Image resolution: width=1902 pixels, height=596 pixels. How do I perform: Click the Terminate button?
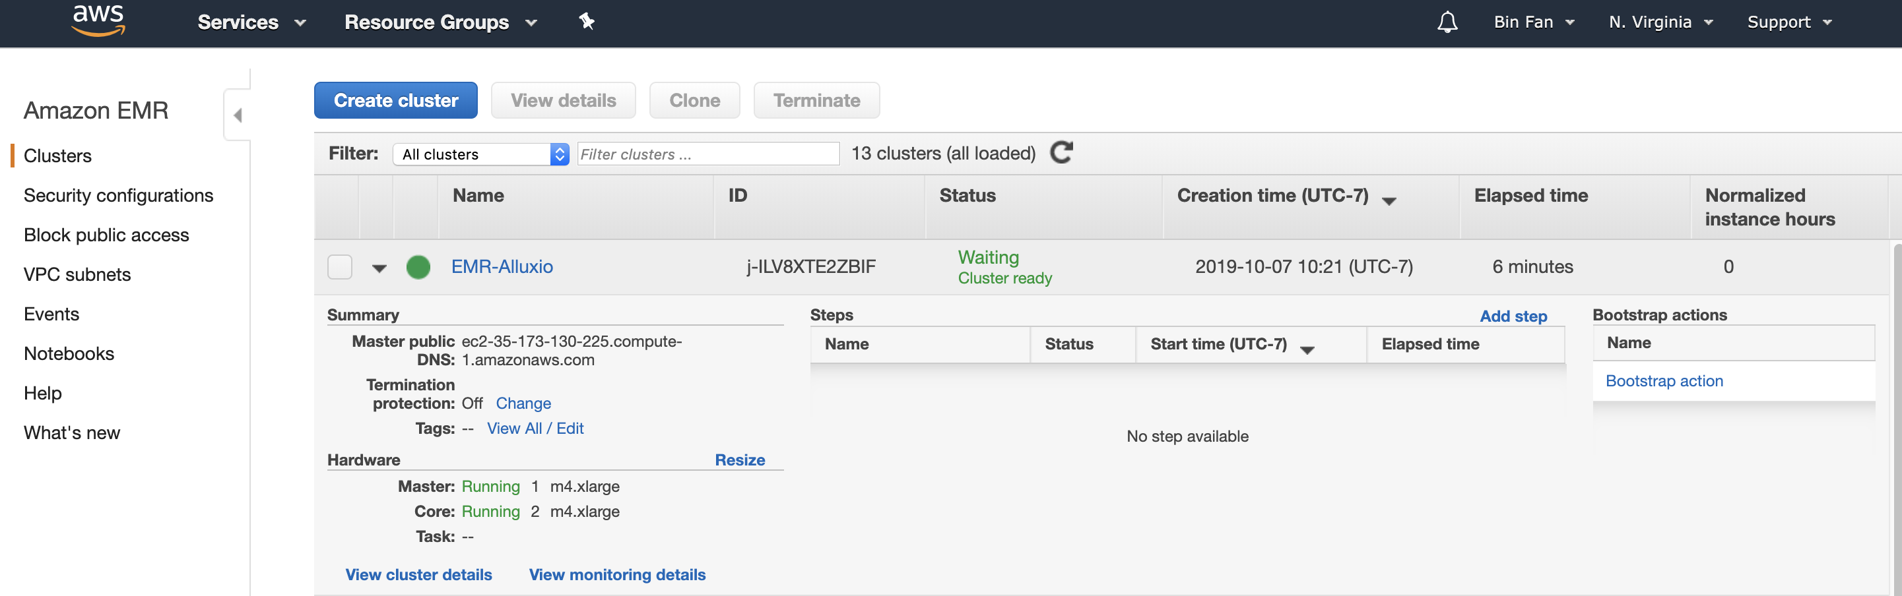(x=816, y=100)
